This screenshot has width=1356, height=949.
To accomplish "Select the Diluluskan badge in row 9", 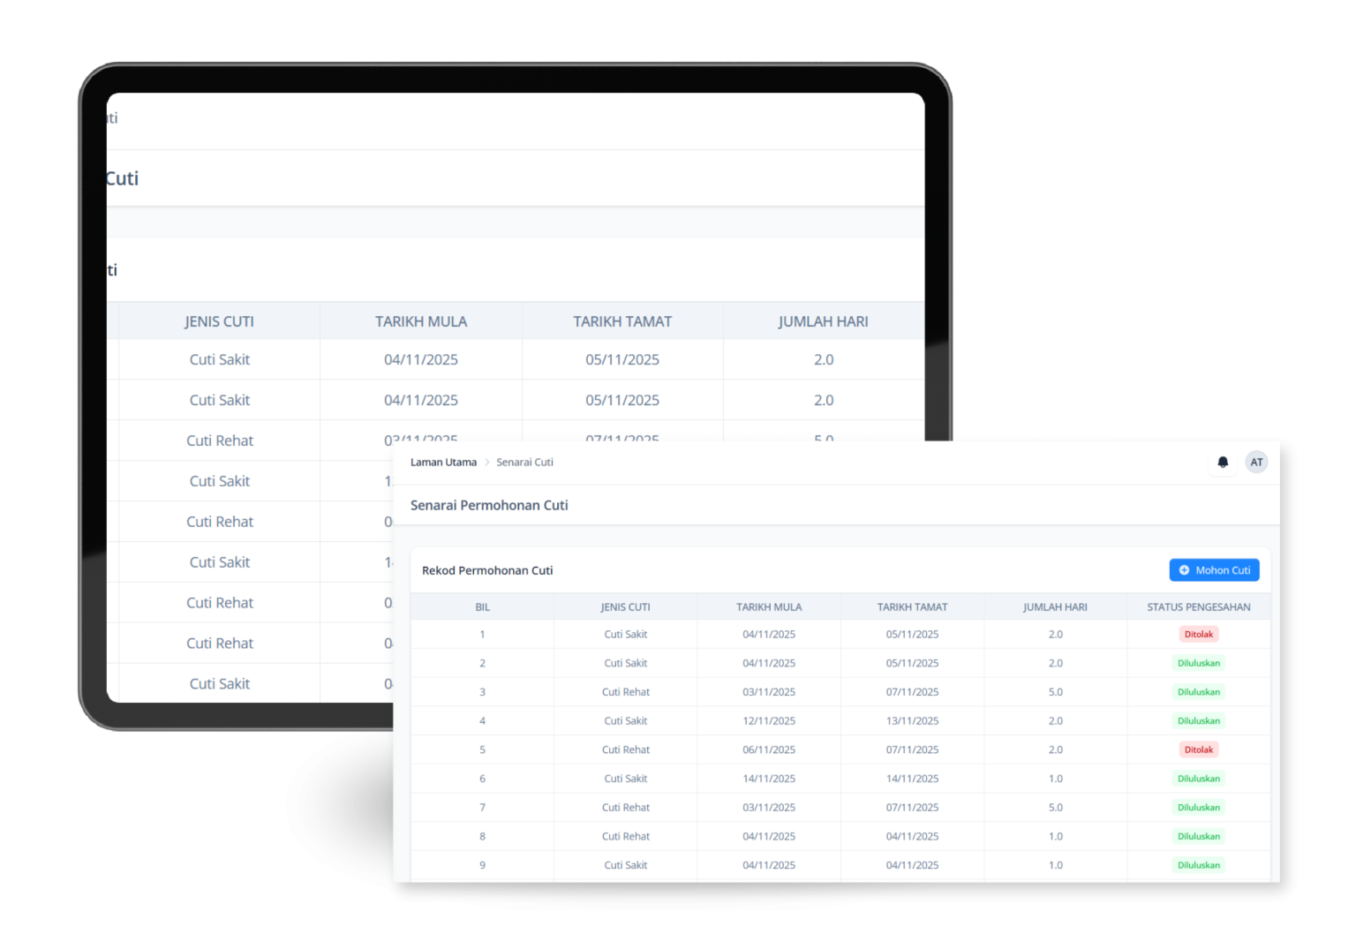I will [1198, 865].
